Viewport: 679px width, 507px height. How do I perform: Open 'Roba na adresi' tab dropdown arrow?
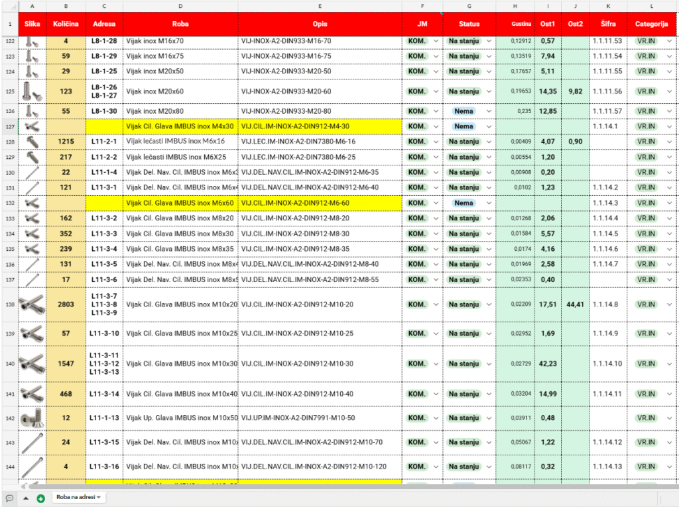[99, 497]
